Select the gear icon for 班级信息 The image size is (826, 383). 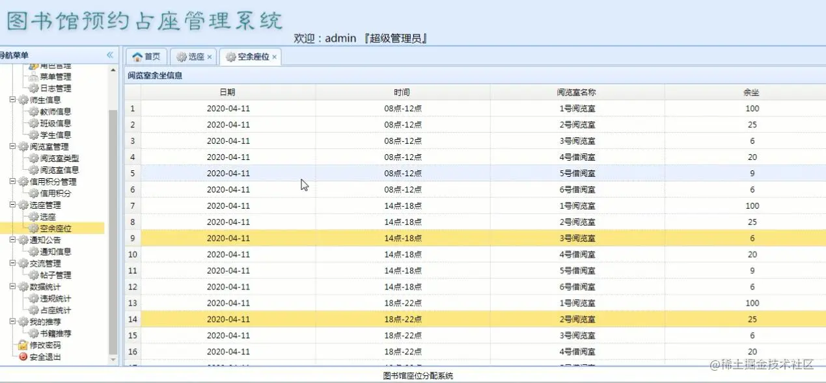pos(34,124)
